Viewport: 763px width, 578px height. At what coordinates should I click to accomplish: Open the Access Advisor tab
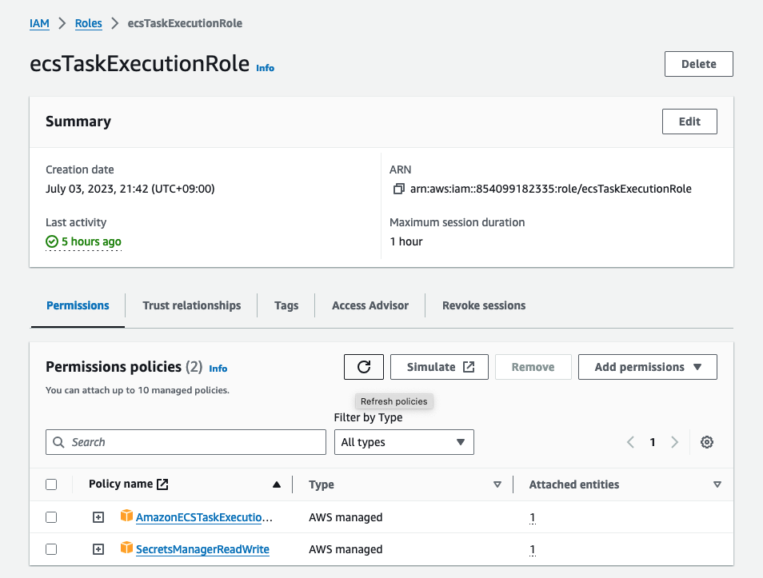370,305
